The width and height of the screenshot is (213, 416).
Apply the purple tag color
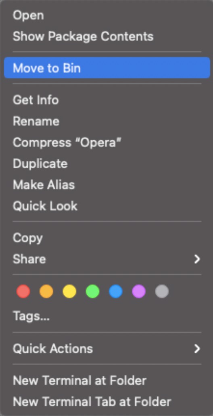139,291
